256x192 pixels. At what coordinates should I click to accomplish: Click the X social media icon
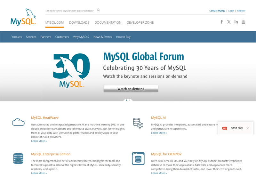(229, 22)
